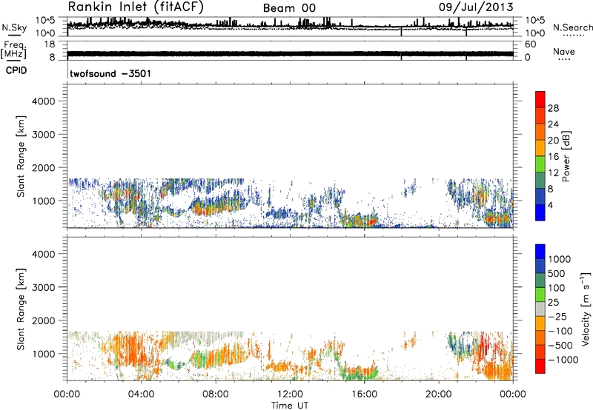593x410 pixels.
Task: Click the power colorbar light green segment
Action: tap(540, 164)
